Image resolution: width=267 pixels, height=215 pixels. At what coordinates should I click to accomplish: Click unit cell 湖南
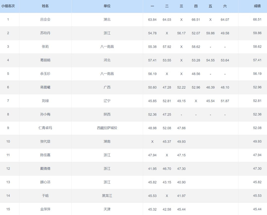[107, 142]
